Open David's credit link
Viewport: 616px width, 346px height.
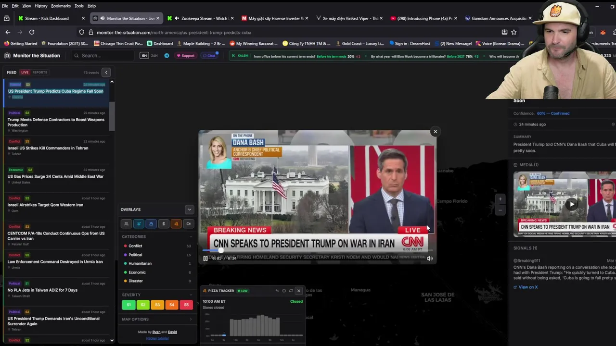[x=172, y=332]
